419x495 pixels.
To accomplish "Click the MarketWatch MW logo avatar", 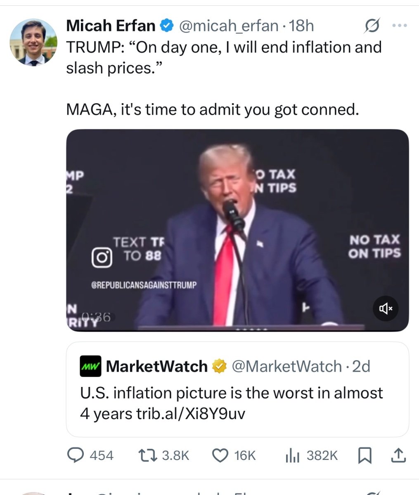I will click(90, 366).
